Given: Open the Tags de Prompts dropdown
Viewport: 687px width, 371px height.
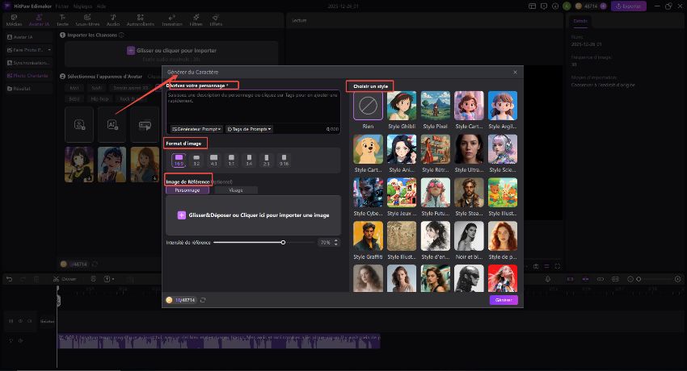Looking at the screenshot, I should pos(249,129).
